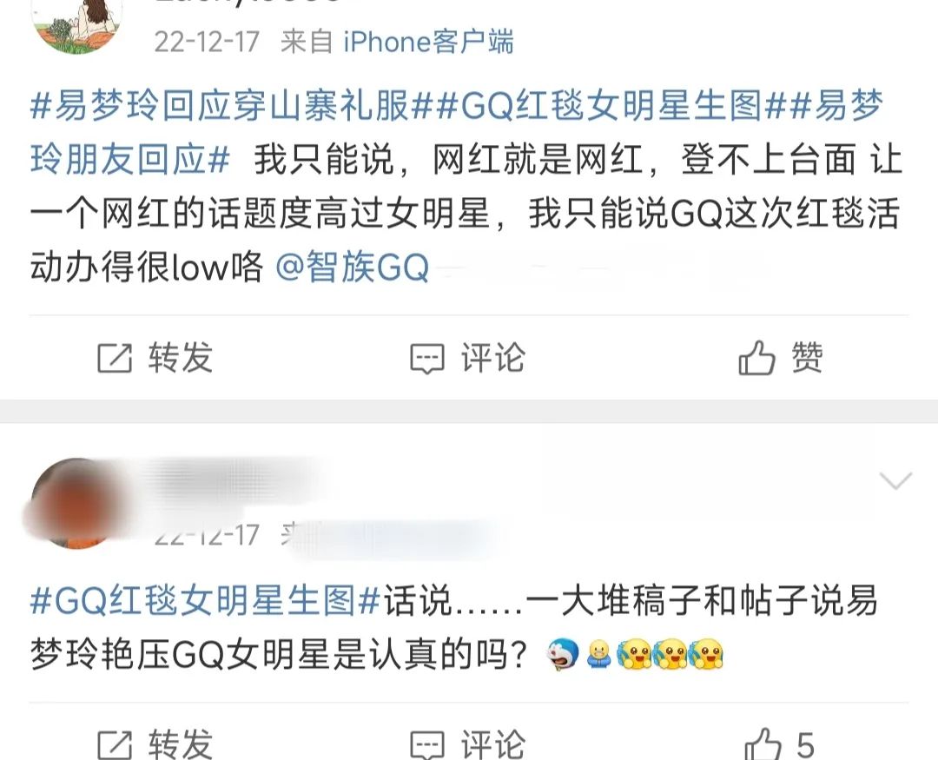Expand options chevron on second post
Image resolution: width=938 pixels, height=760 pixels.
[895, 480]
